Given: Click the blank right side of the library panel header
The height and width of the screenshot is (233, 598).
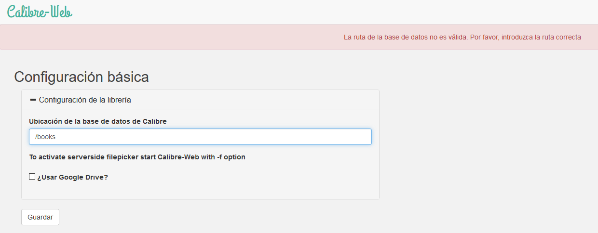Looking at the screenshot, I should click(289, 100).
